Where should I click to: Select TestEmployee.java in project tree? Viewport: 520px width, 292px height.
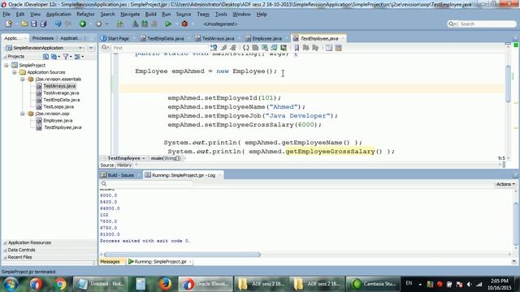pyautogui.click(x=63, y=127)
